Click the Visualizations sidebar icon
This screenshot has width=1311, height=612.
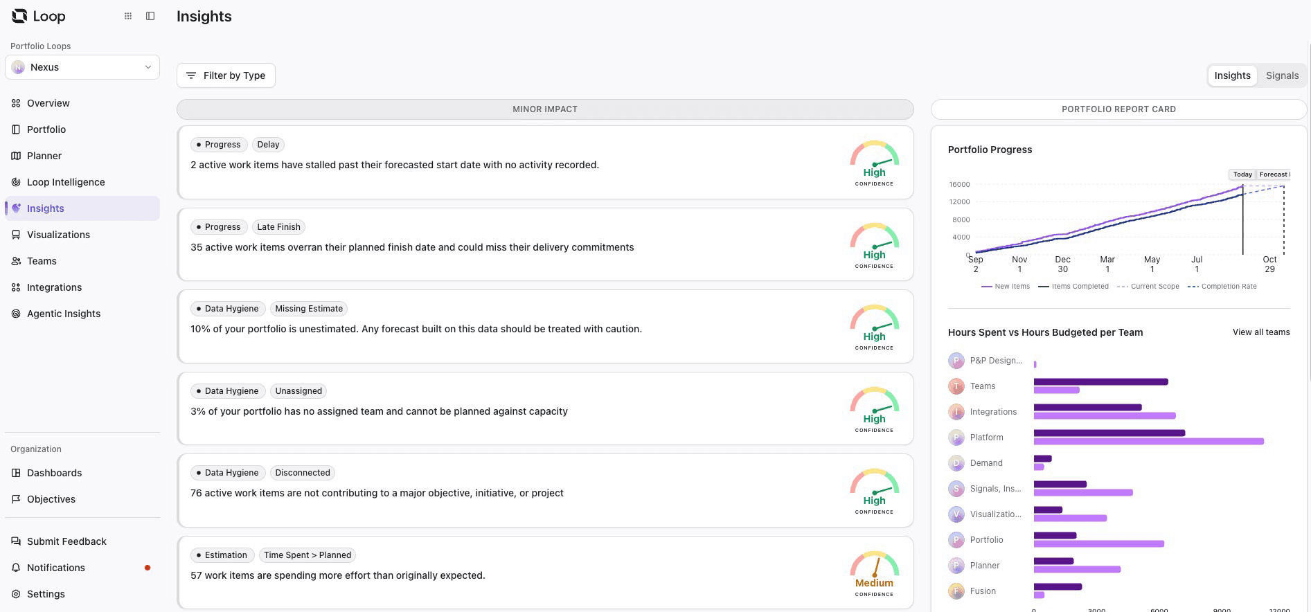click(x=16, y=235)
